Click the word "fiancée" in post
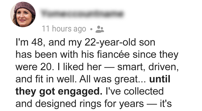 click(x=113, y=55)
